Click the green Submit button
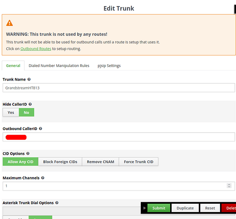Viewport: 236px width, 219px height. tap(159, 208)
